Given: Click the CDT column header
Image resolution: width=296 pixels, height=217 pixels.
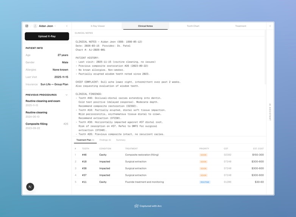Looking at the screenshot, I should point(226,148).
